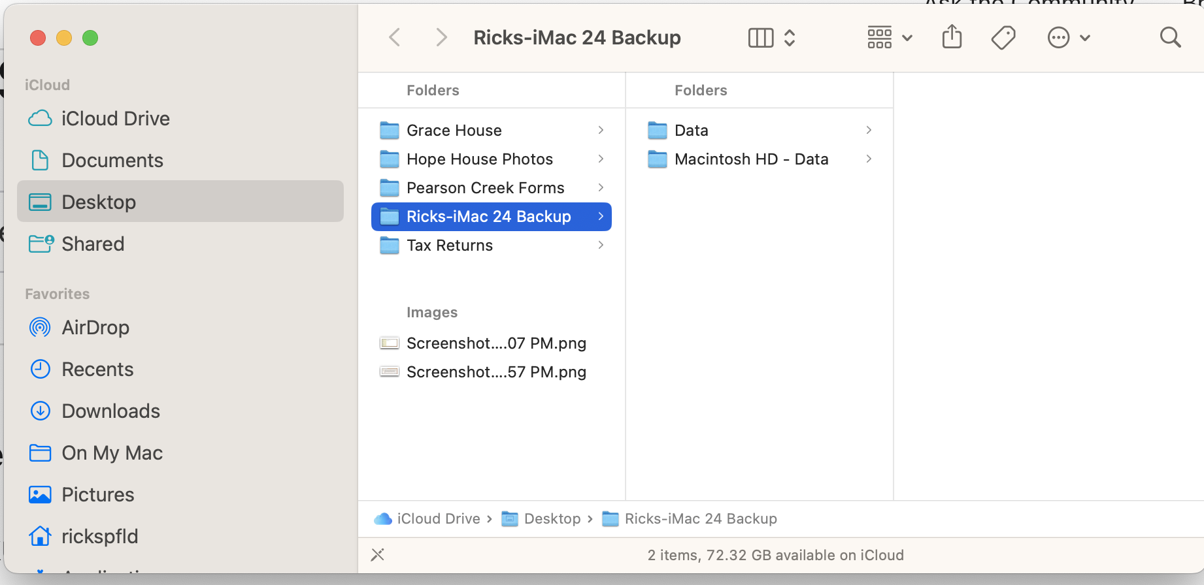Click the Tags icon in toolbar

click(1003, 38)
